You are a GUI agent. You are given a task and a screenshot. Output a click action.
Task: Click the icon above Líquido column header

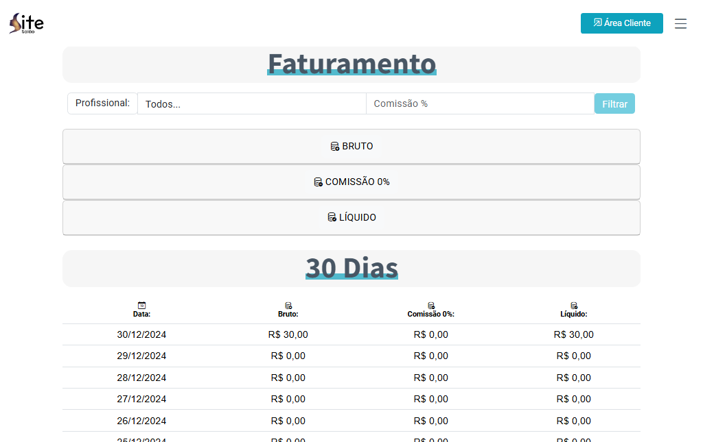(x=574, y=305)
